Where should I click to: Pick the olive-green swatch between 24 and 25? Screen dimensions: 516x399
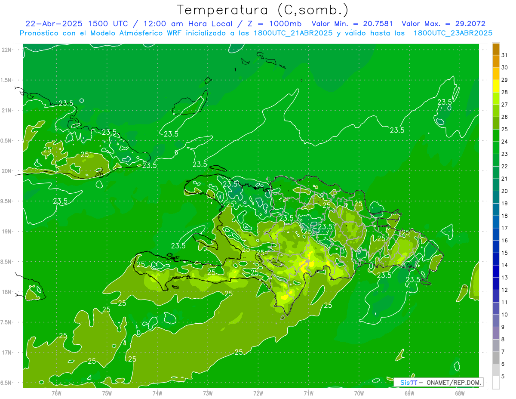[x=496, y=135]
